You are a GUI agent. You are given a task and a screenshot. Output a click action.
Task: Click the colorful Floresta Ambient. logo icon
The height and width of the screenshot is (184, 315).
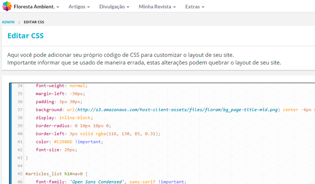pyautogui.click(x=7, y=6)
